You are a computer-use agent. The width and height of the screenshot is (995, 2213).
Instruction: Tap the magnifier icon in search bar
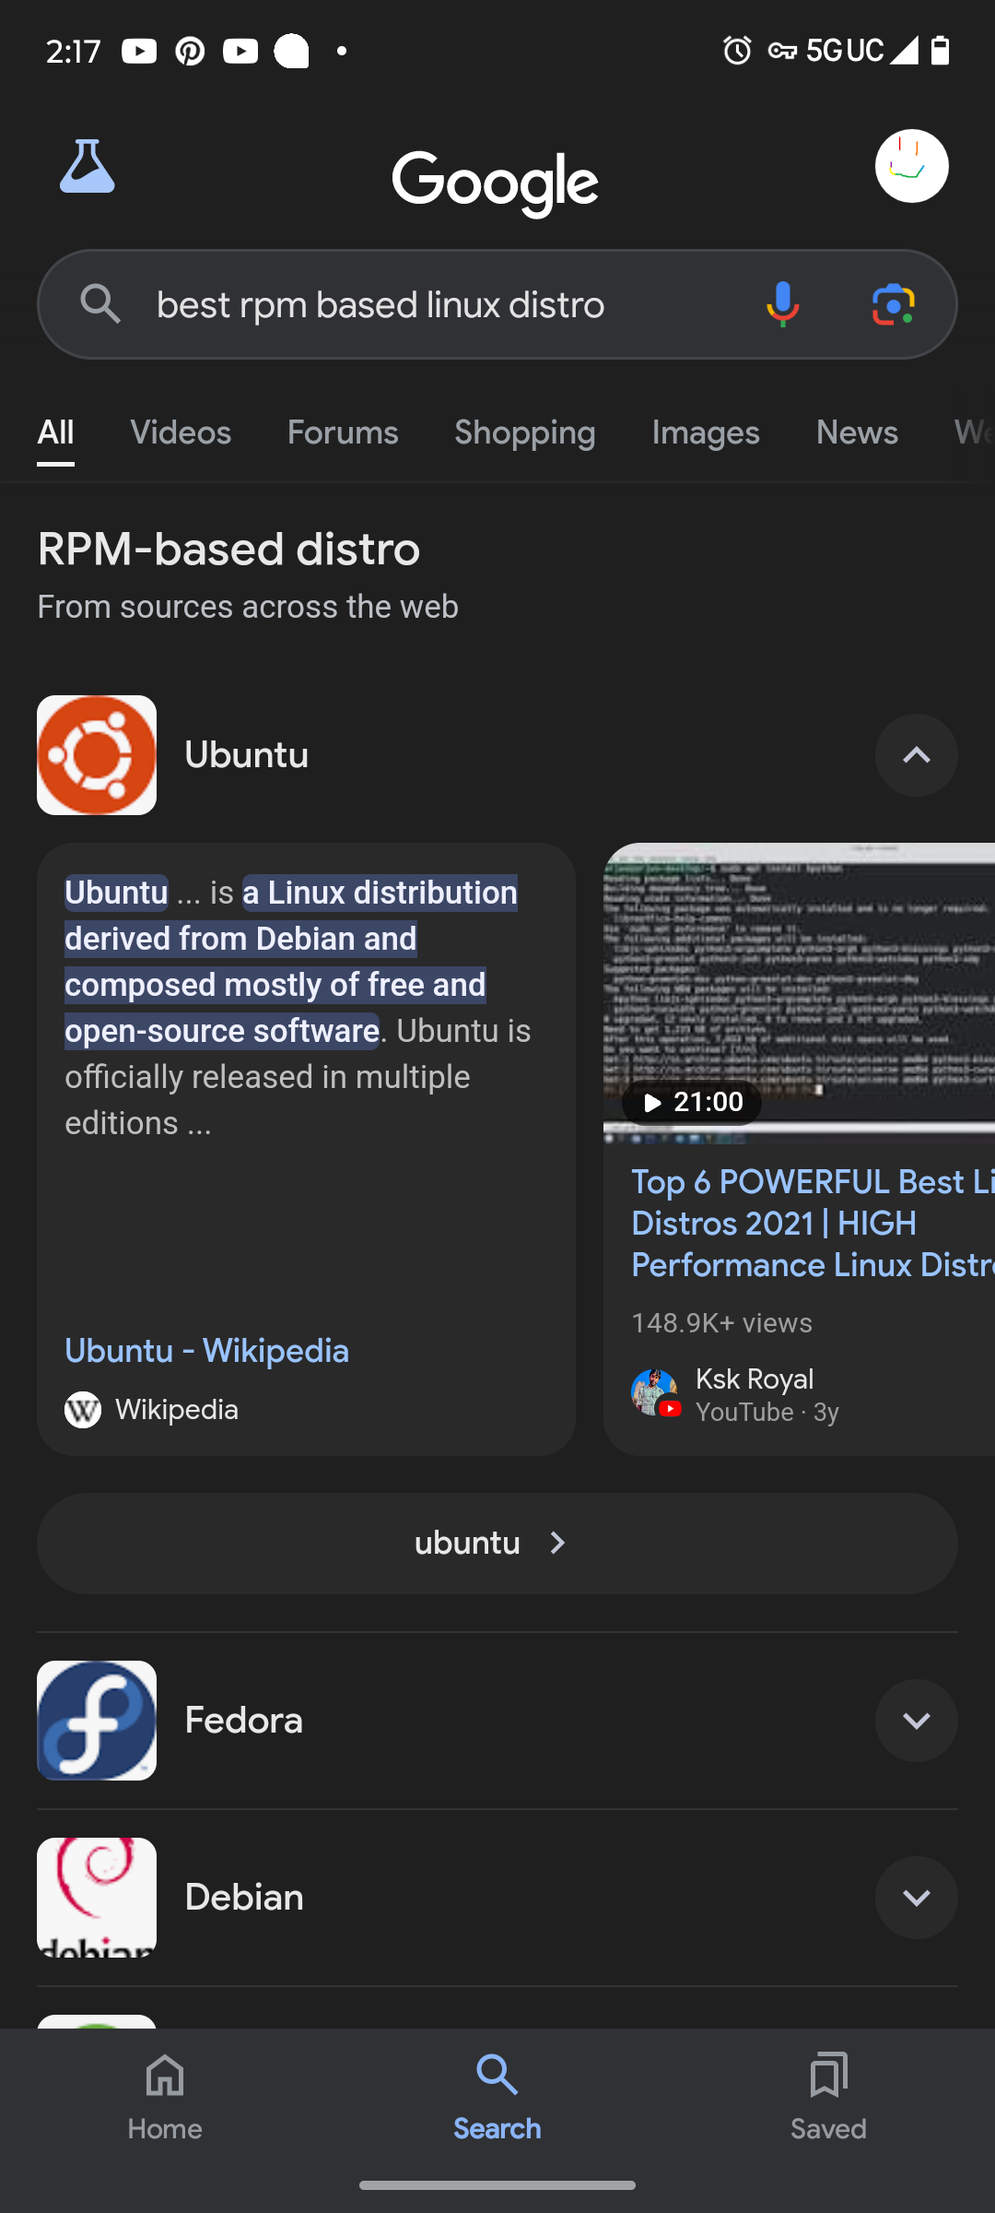point(100,303)
